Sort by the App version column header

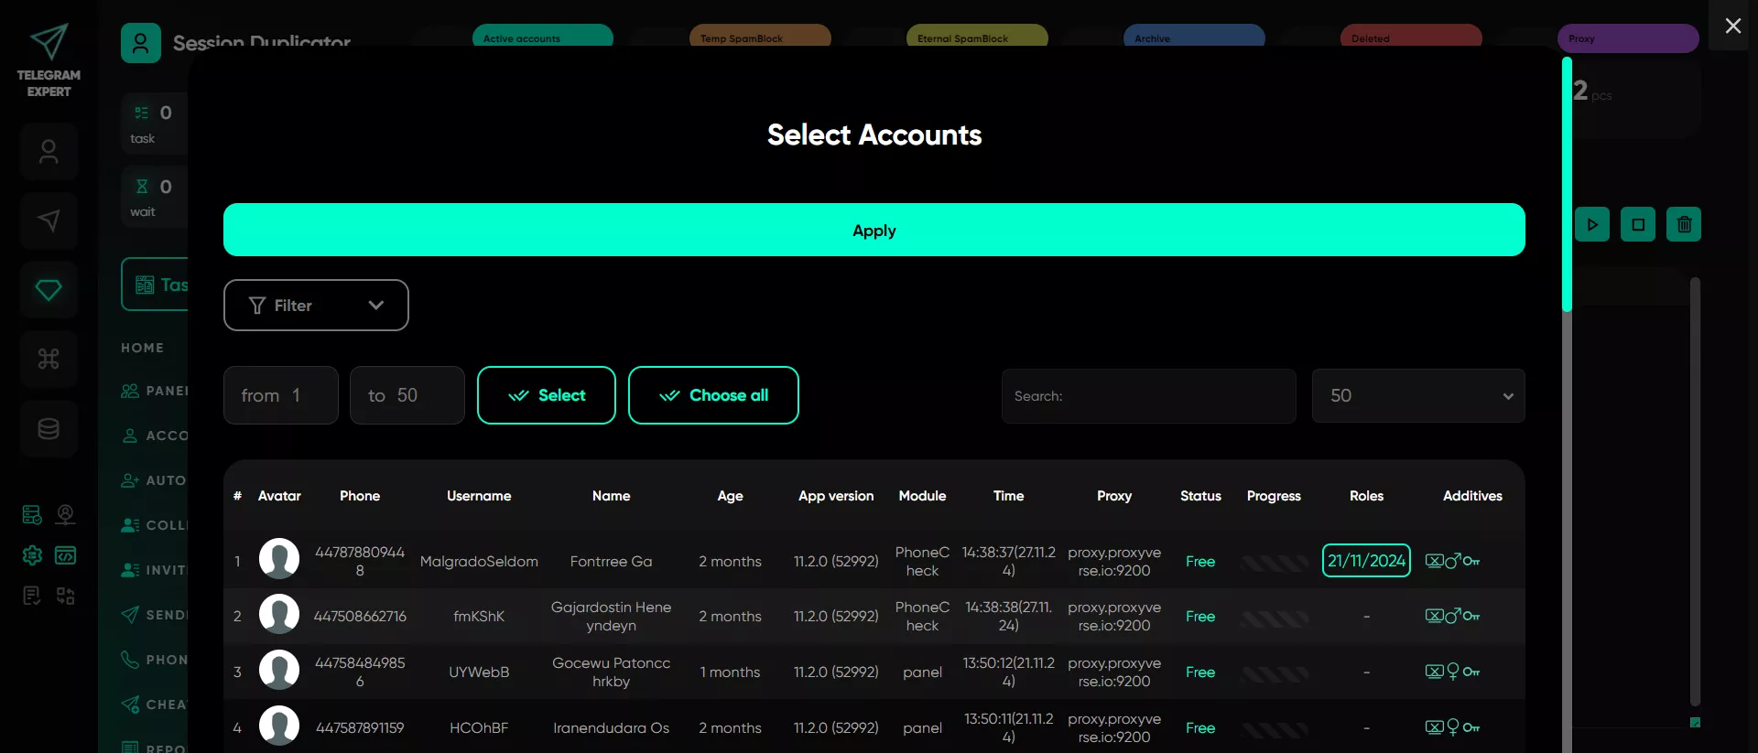pyautogui.click(x=836, y=496)
